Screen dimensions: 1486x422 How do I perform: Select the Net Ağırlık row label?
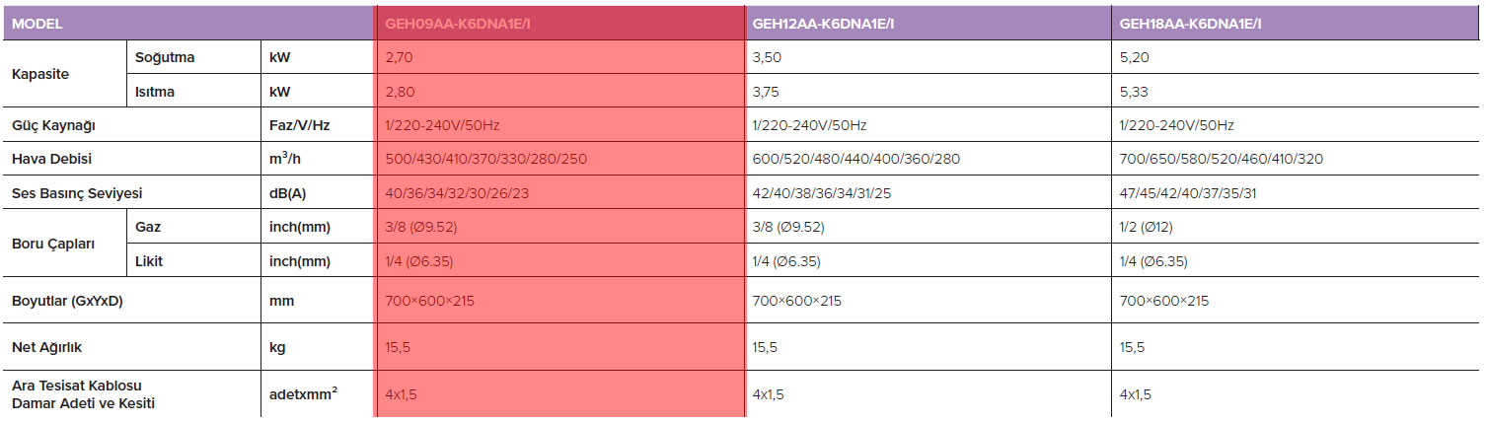tap(47, 347)
